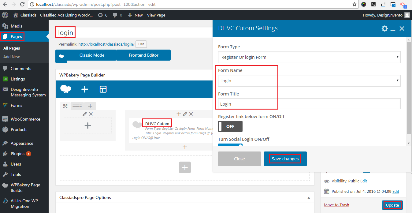Screen dimensions: 412x213
Task: Bookmark this page with star icon
Action: pyautogui.click(x=354, y=5)
